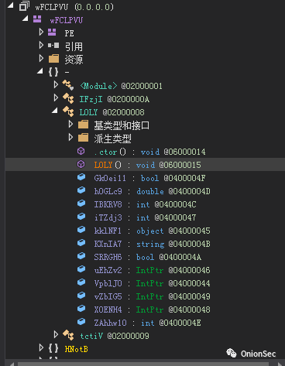This screenshot has width=285, height=366.
Task: Click the field icon beside iTZdj3
Action: (x=81, y=217)
